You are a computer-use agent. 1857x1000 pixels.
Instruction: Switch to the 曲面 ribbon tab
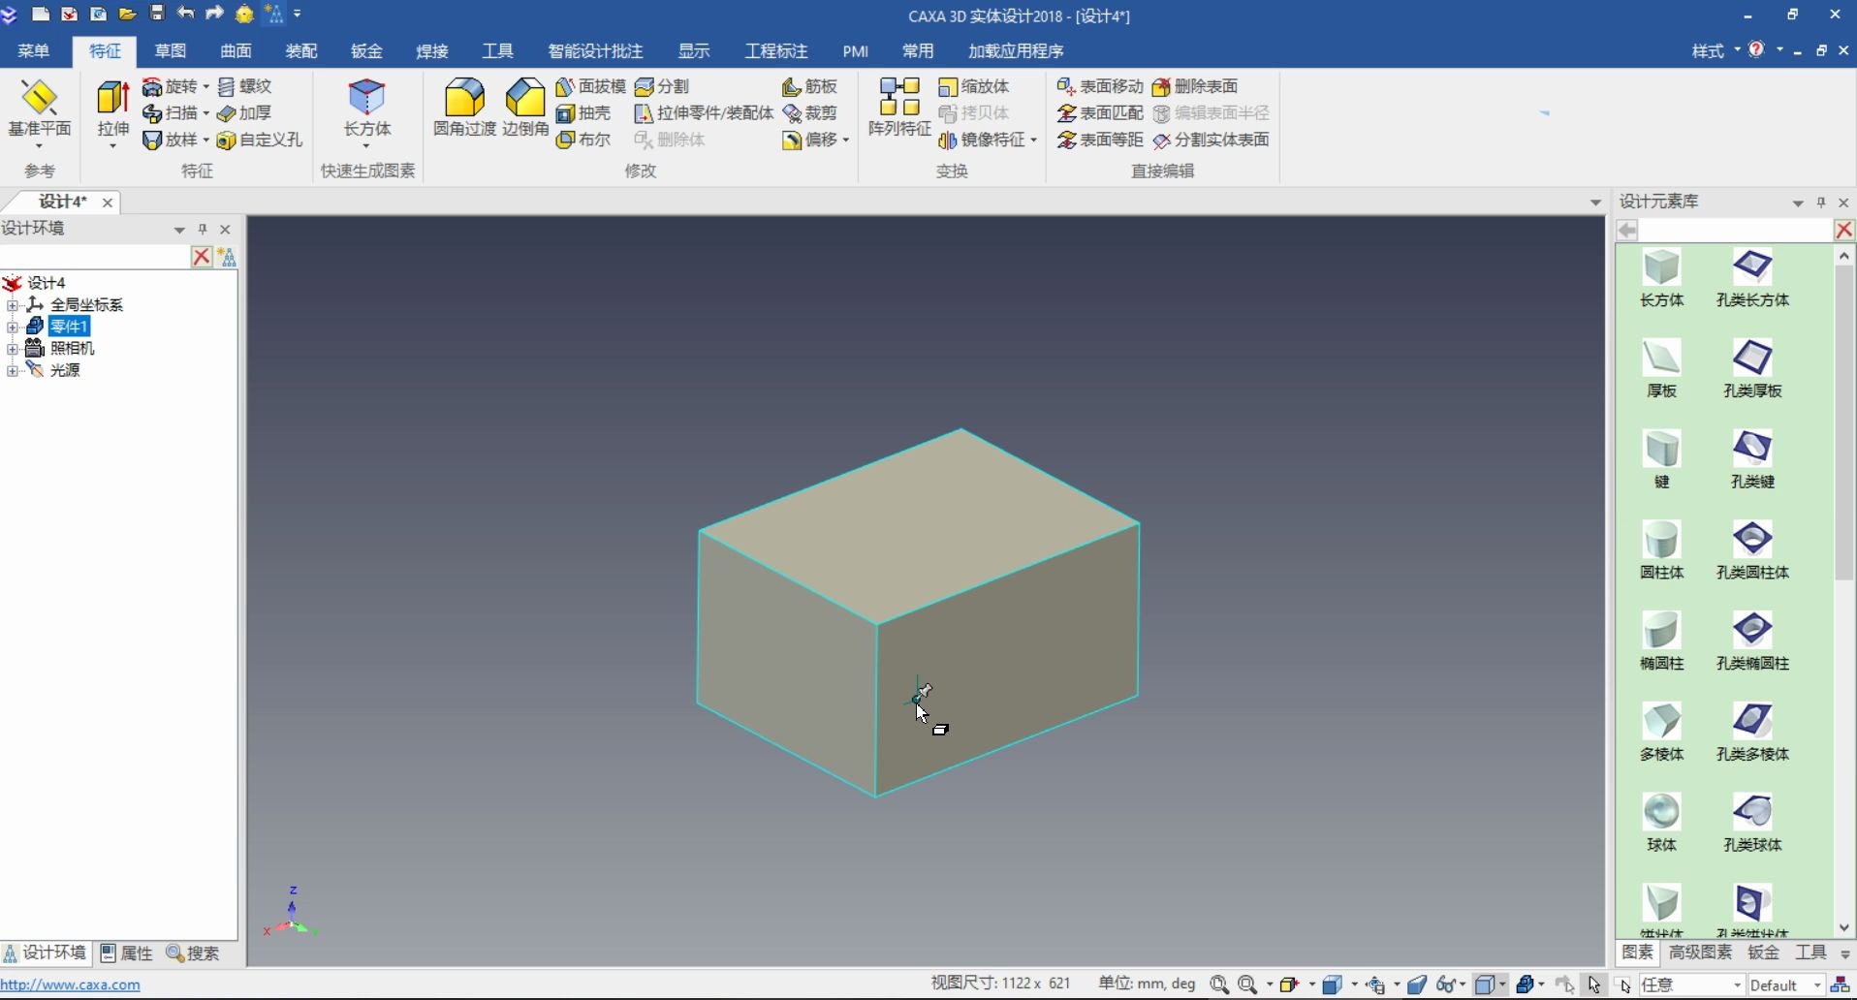click(x=236, y=50)
